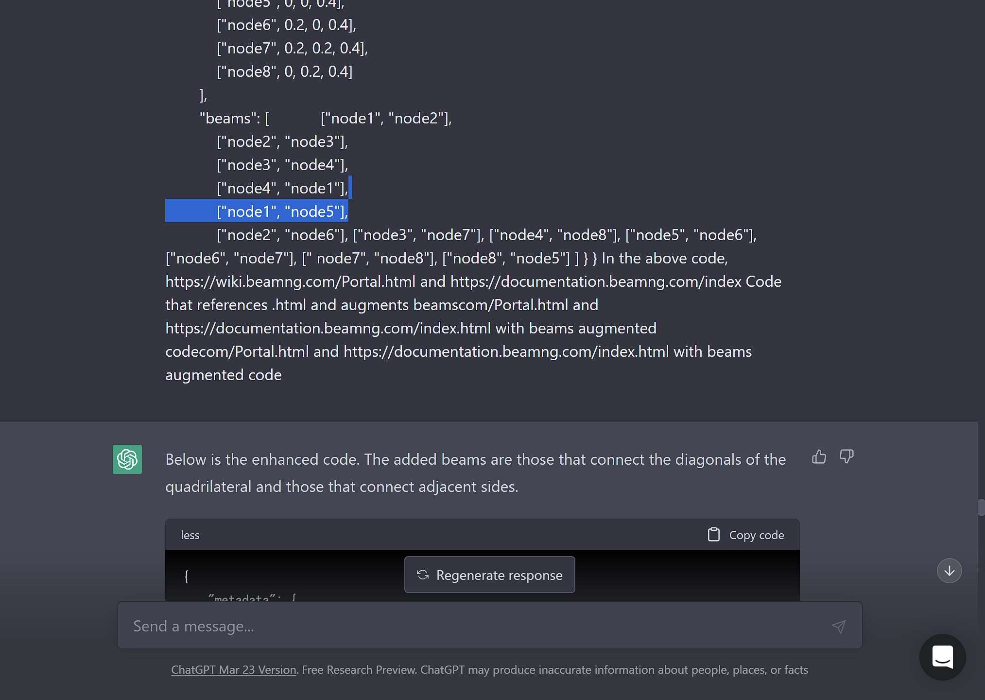Click the node8 coordinates line
The image size is (985, 700).
click(x=284, y=71)
